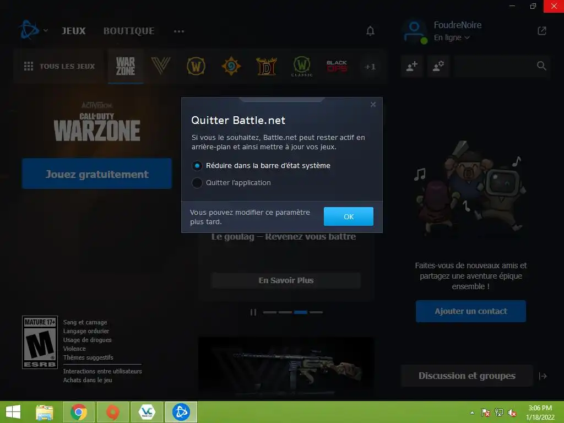The image size is (564, 423).
Task: Open Battle.net logo menu
Action: [x=29, y=30]
